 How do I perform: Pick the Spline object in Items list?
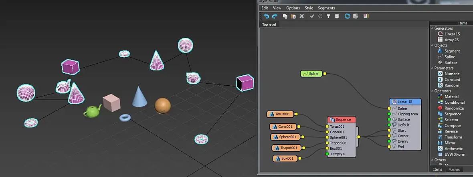coord(446,57)
